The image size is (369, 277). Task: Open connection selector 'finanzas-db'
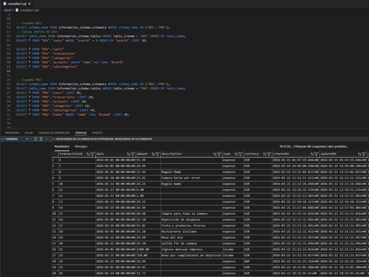click(314, 147)
